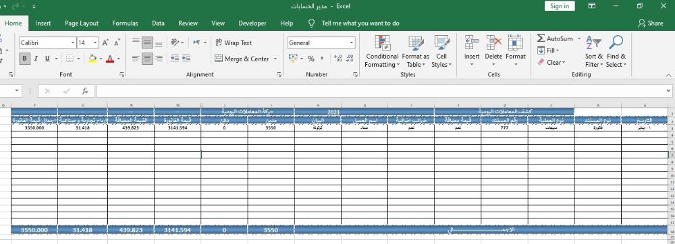Click the Sign in button
The image size is (675, 244).
pos(560,5)
